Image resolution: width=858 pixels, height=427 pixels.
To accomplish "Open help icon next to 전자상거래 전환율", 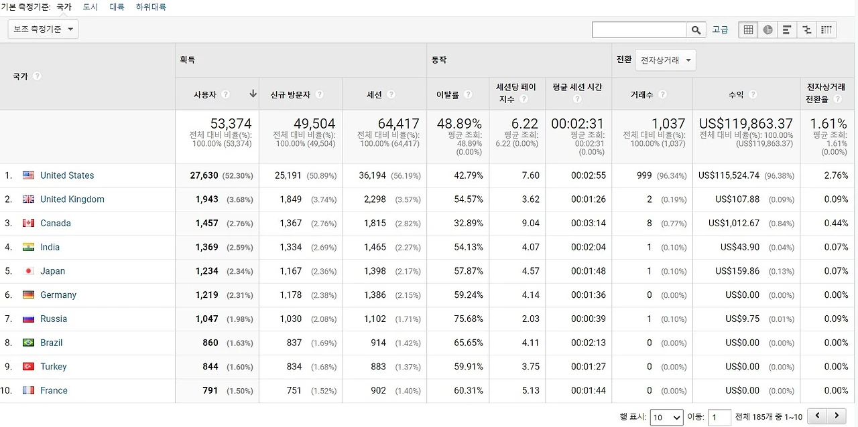I will (838, 99).
